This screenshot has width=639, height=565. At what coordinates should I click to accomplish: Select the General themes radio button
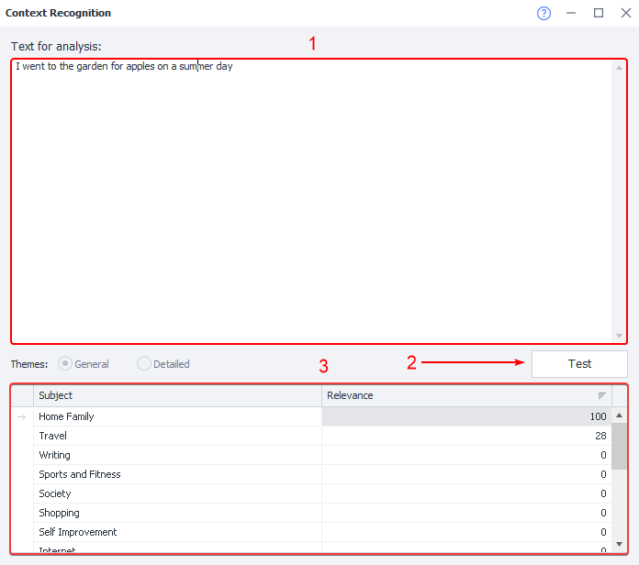pyautogui.click(x=65, y=364)
